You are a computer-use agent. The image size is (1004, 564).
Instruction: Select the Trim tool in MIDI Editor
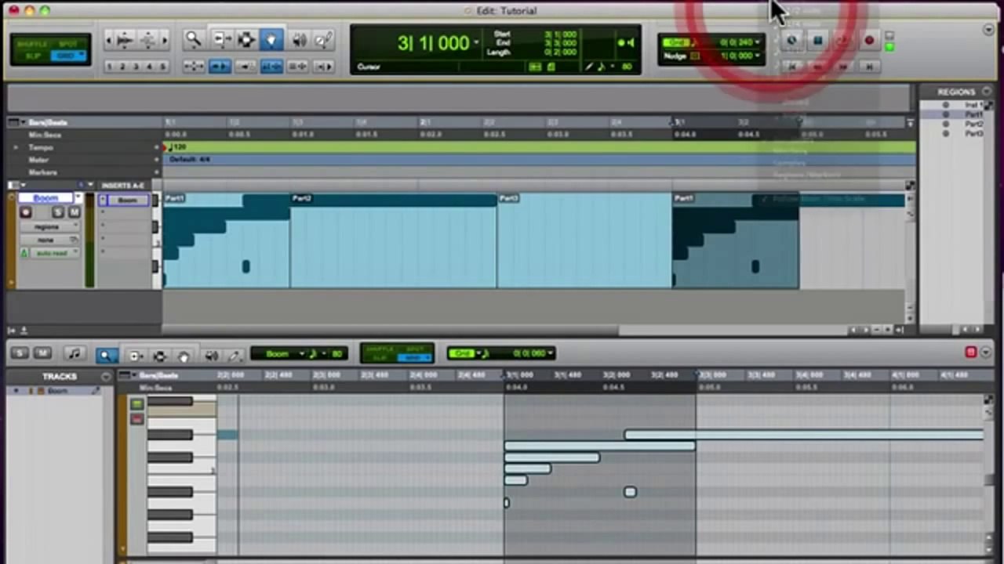[x=135, y=356]
